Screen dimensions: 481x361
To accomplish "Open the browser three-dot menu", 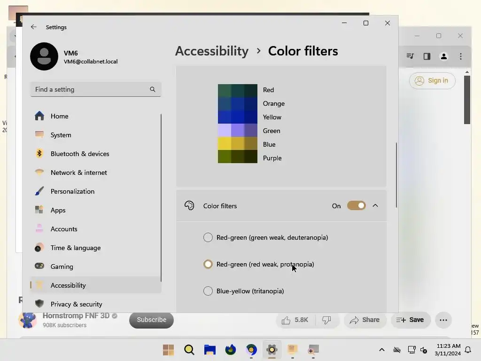I will pos(460,56).
